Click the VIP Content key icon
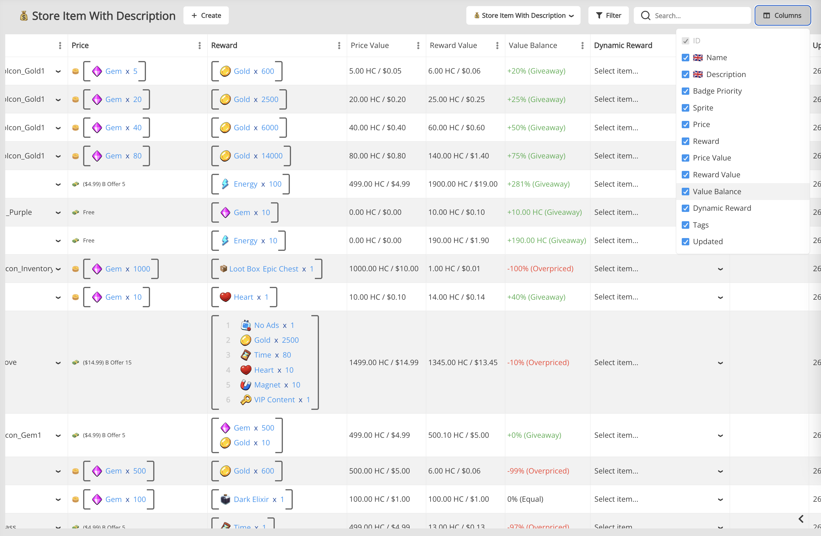Viewport: 821px width, 536px height. 246,400
